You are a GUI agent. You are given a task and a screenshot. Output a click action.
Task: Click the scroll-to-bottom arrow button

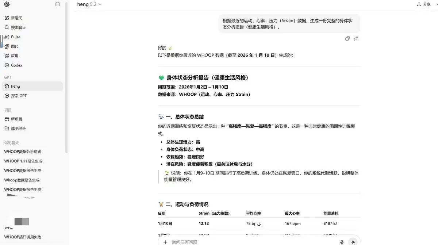point(259,224)
